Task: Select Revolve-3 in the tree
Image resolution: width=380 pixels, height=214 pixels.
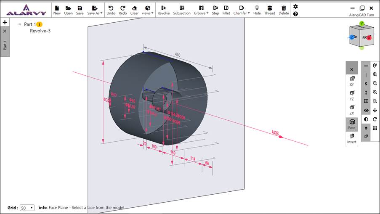Action: tap(40, 31)
